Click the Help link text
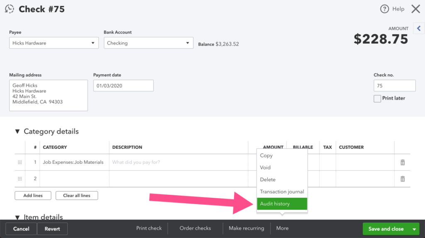 pos(398,9)
